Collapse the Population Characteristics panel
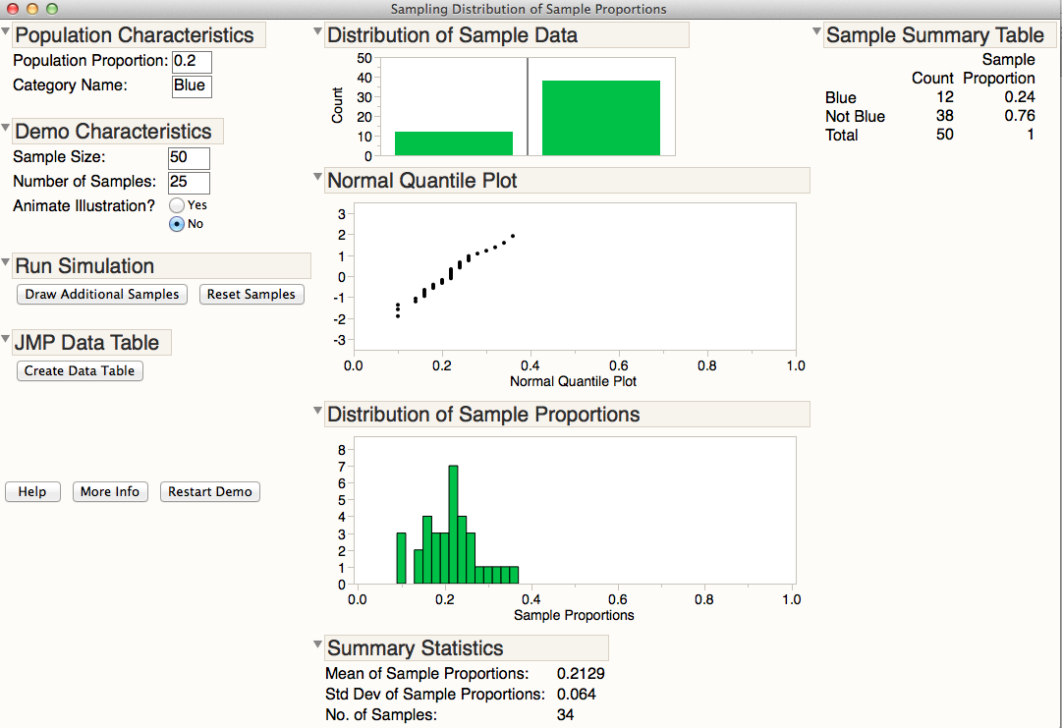Viewport: 1062px width, 728px height. coord(7,29)
